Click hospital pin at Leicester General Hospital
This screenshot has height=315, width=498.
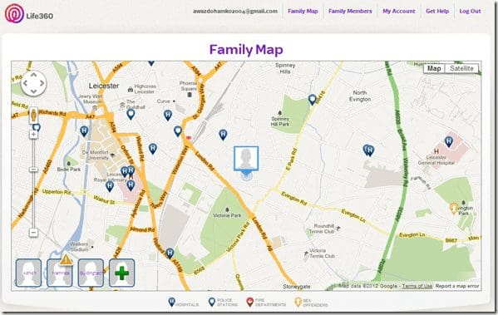coord(448,141)
